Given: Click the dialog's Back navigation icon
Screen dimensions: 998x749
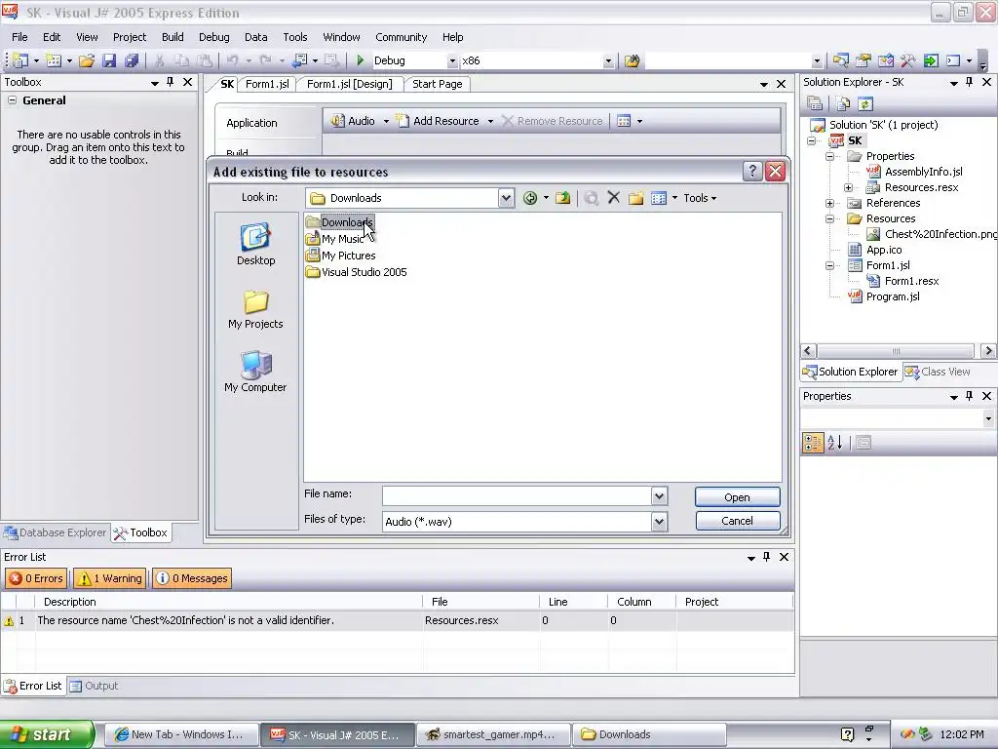Looking at the screenshot, I should 529,198.
